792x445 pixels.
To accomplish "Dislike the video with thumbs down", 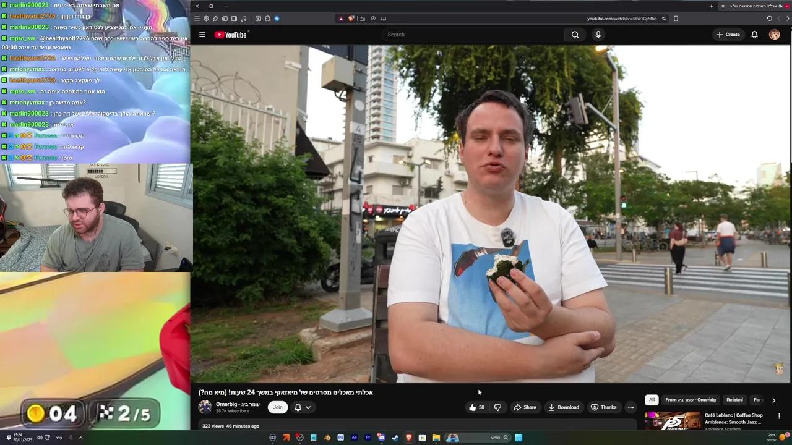I will [x=497, y=407].
